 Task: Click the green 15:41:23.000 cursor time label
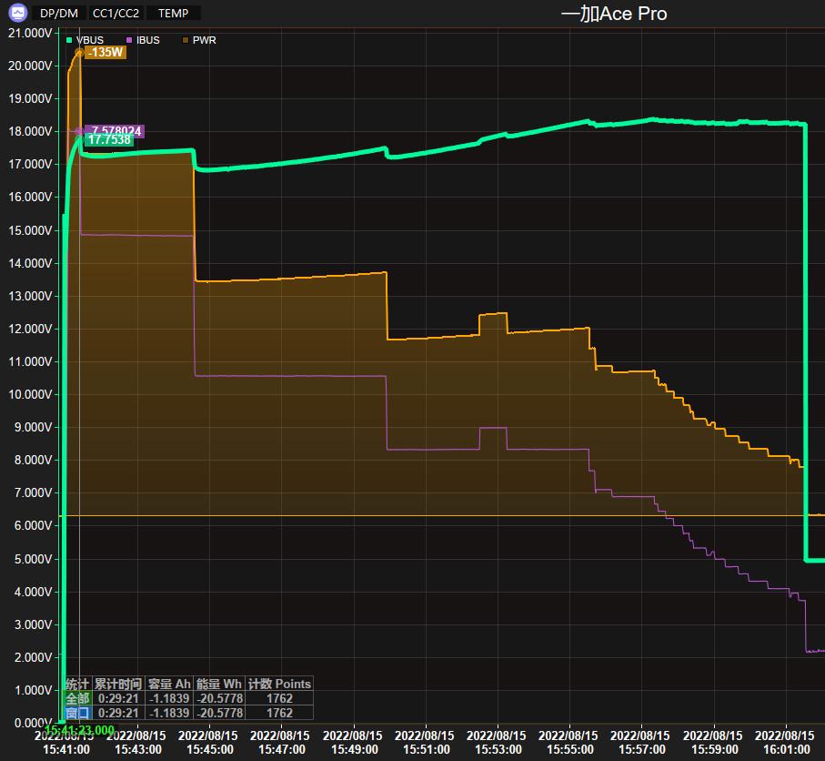coord(79,730)
